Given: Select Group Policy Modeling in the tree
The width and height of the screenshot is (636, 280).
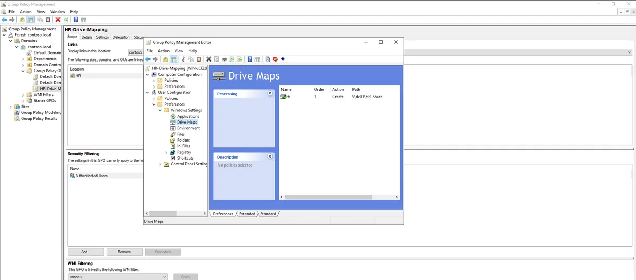Looking at the screenshot, I should 41,112.
